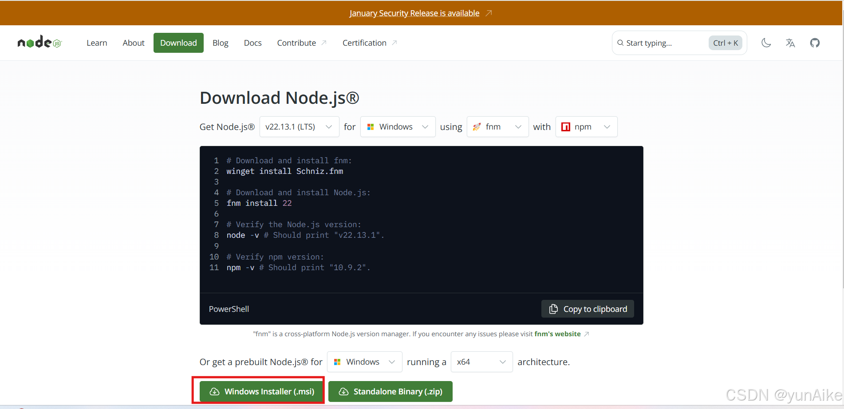Click the 'fnm install 22' code line
This screenshot has width=844, height=409.
pos(259,203)
